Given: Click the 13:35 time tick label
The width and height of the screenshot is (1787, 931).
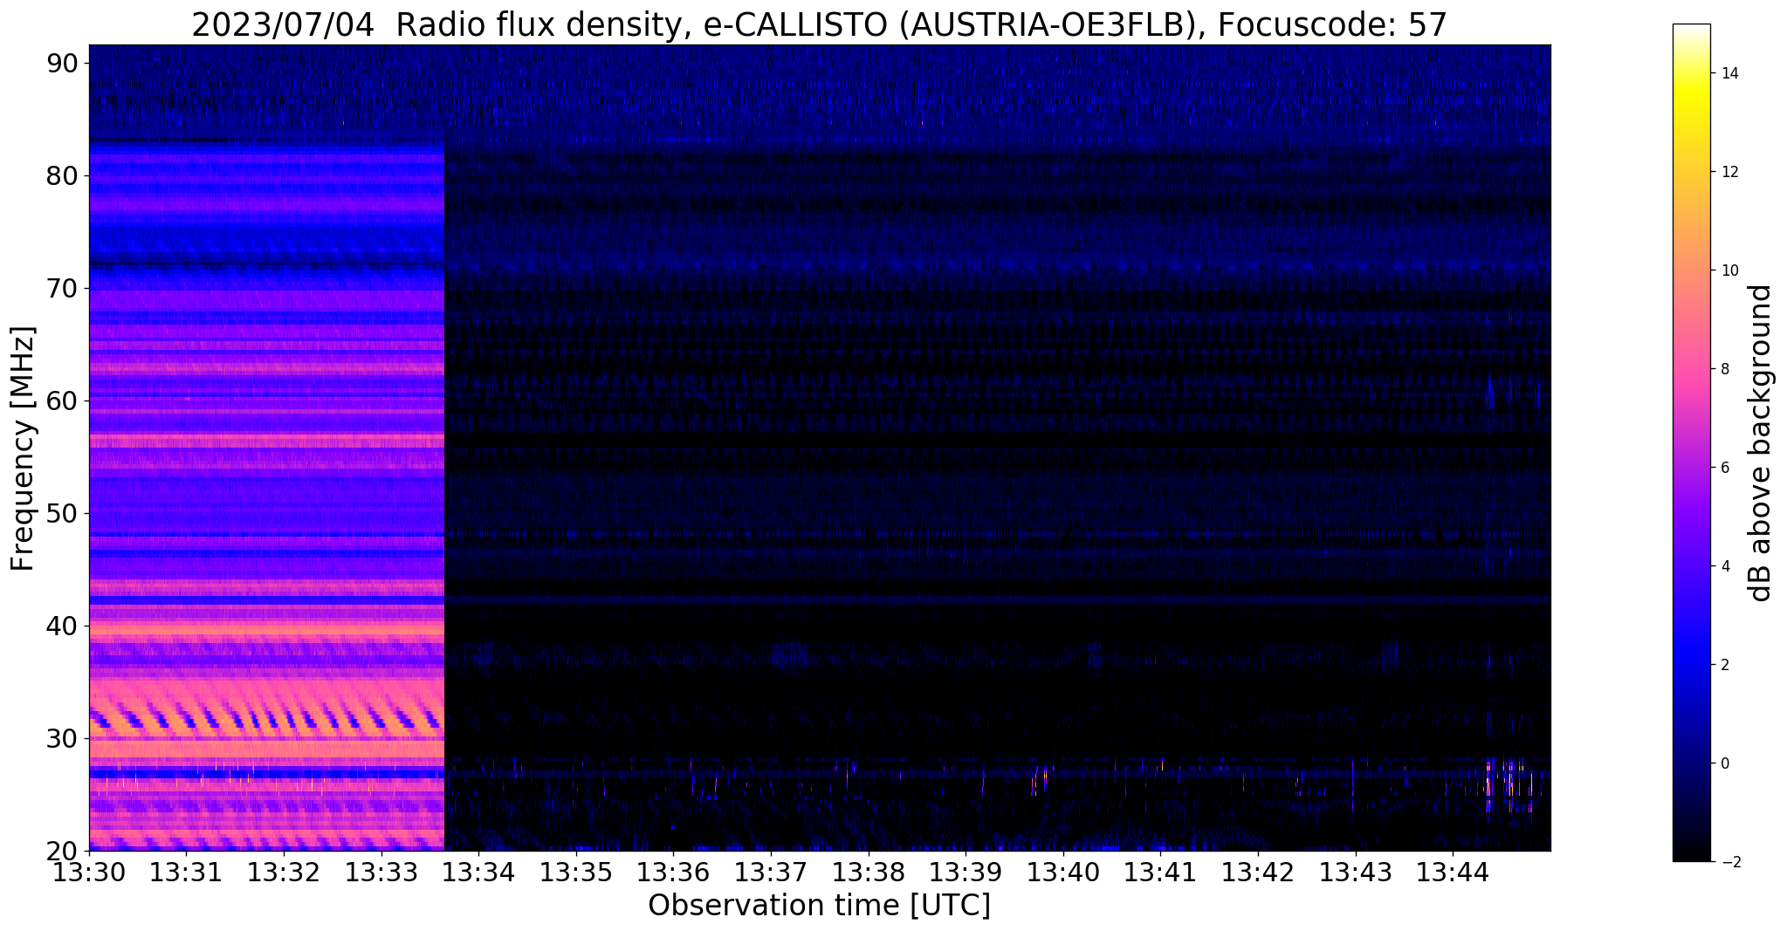Looking at the screenshot, I should [x=576, y=872].
